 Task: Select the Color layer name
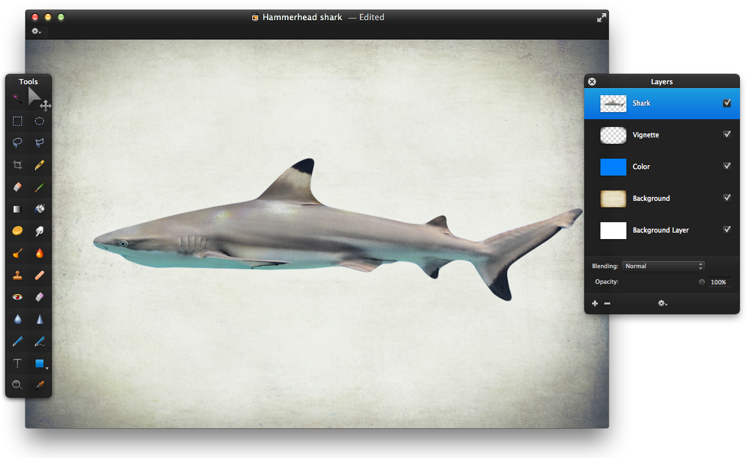[641, 166]
